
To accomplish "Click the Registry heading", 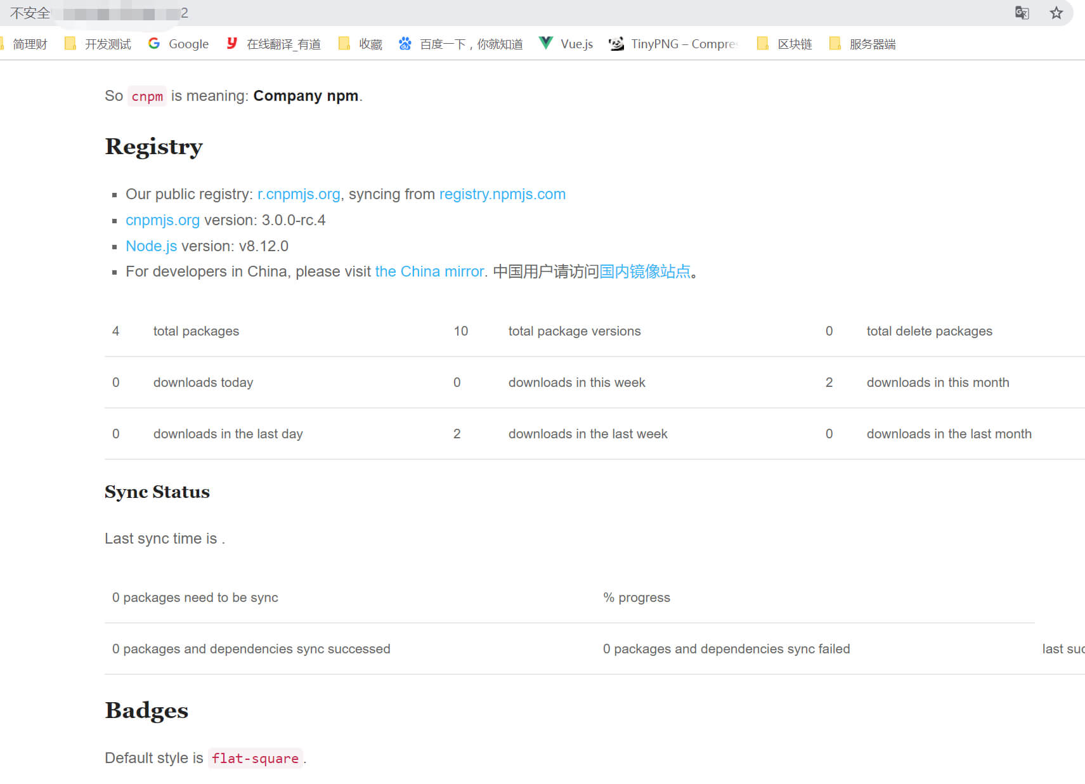I will click(x=153, y=147).
